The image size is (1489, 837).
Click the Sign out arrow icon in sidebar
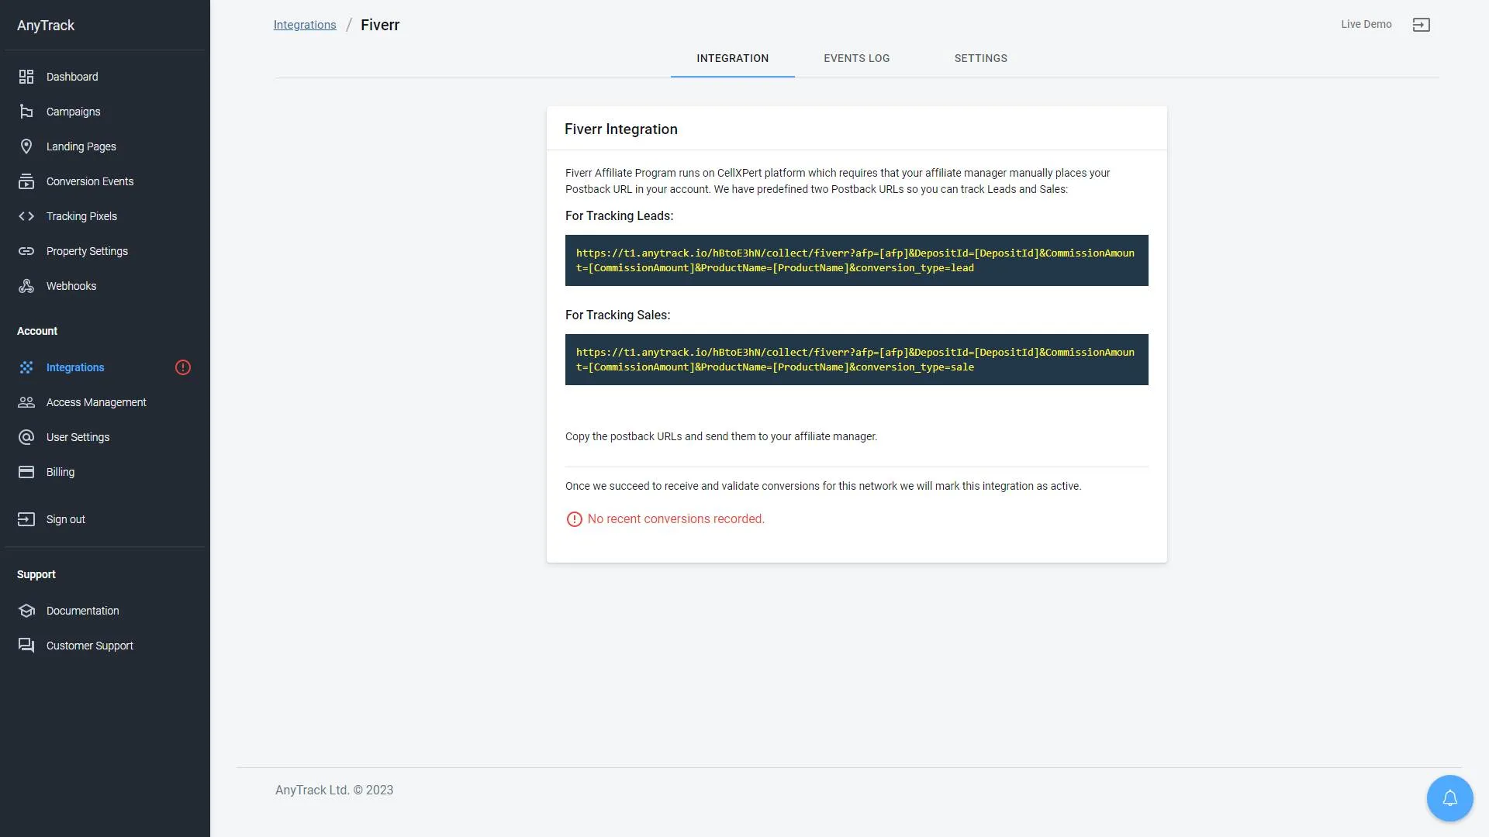click(26, 519)
